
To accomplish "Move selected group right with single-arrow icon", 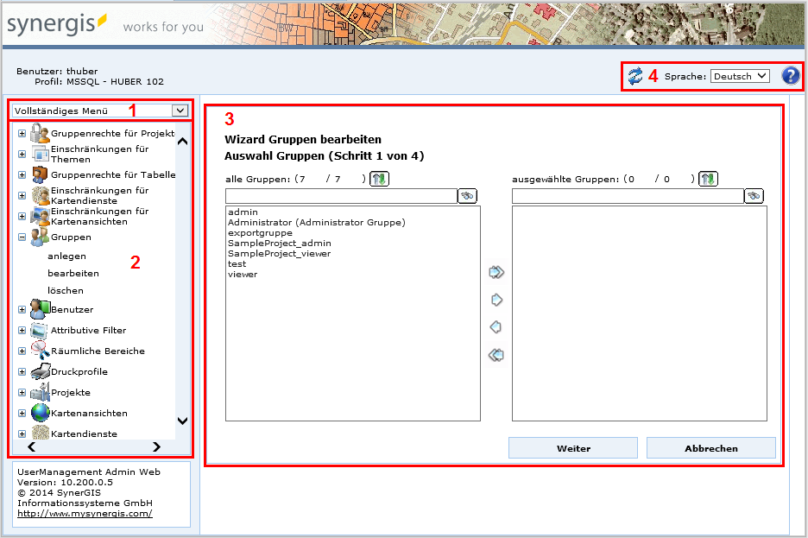I will point(496,300).
